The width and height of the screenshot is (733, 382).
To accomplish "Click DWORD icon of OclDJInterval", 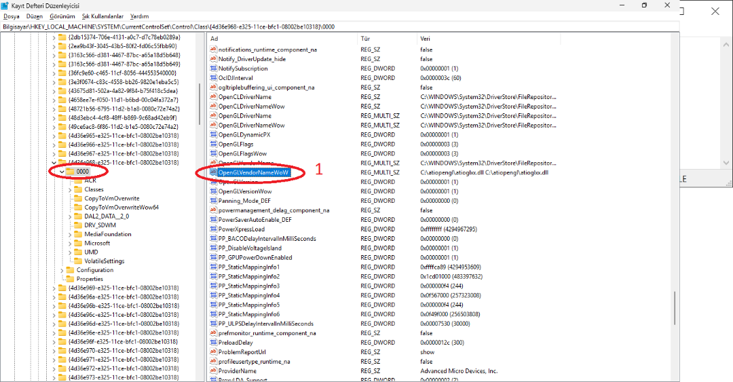I will pyautogui.click(x=214, y=78).
